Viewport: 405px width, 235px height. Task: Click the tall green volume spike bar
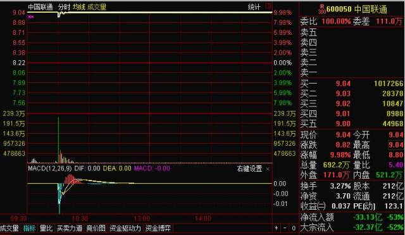click(58, 140)
